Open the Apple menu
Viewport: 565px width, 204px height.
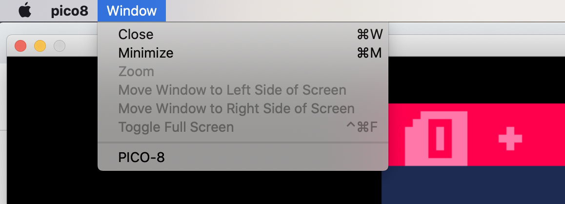point(25,10)
